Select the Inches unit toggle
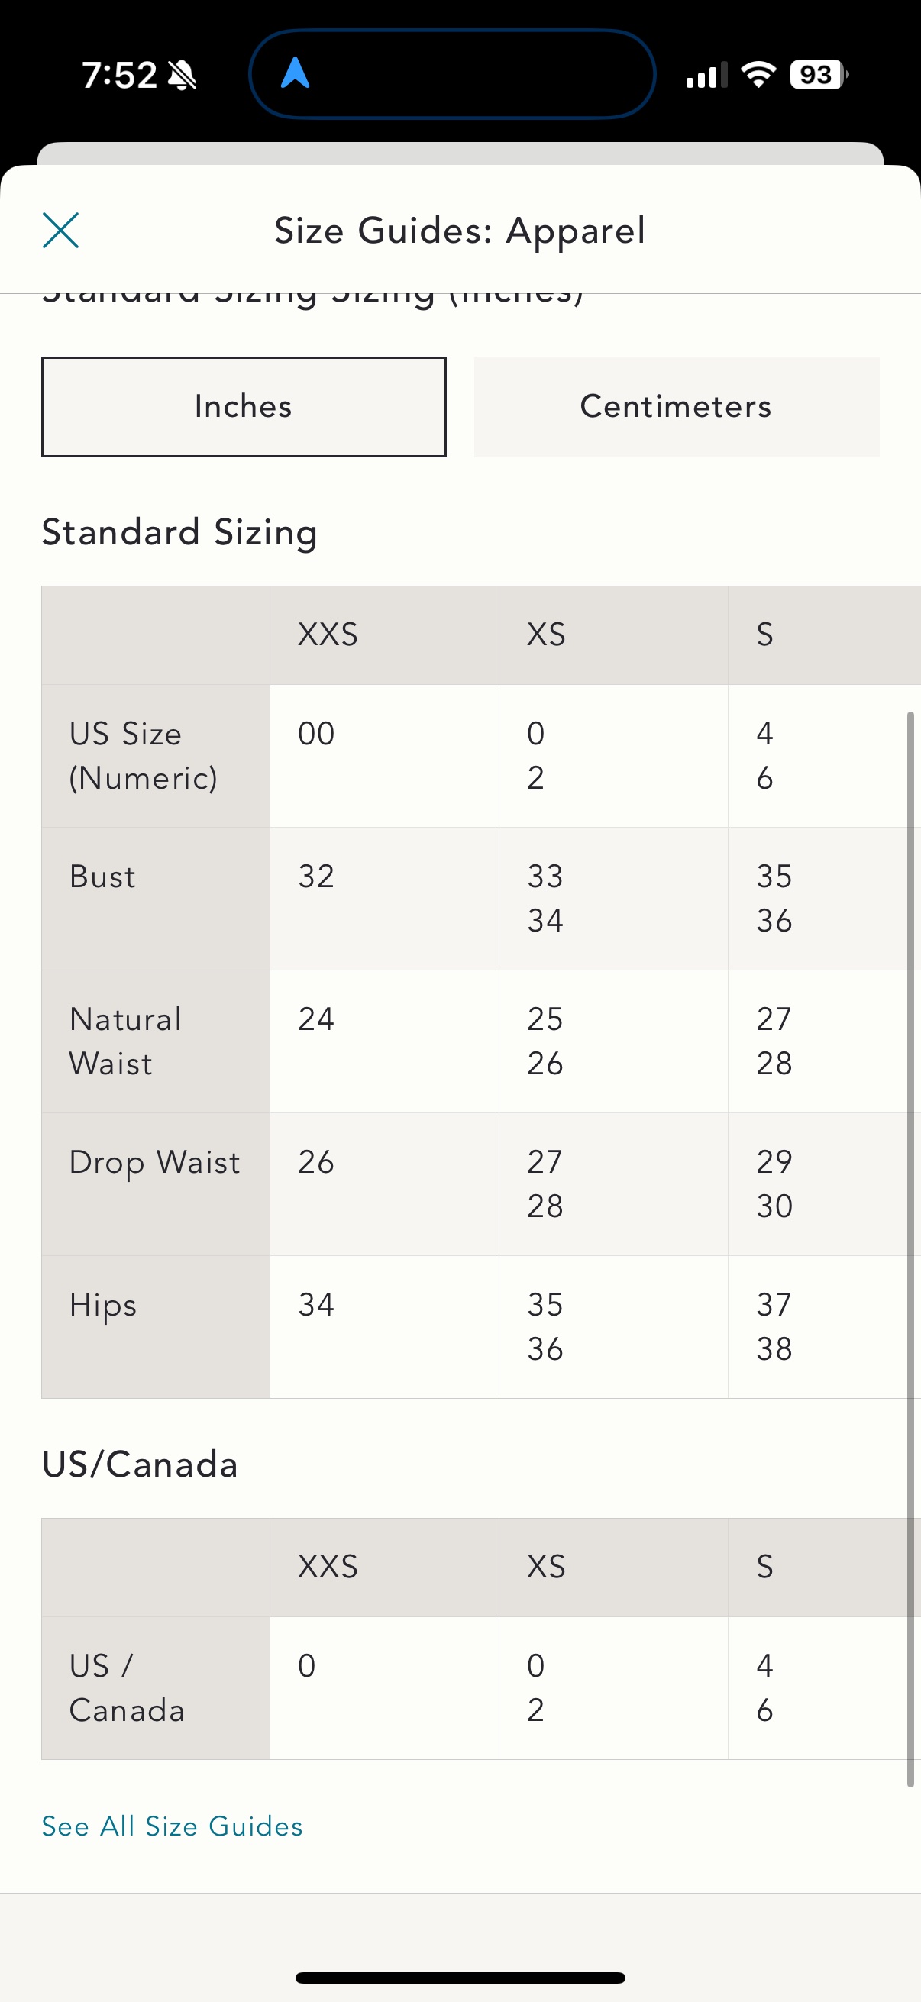921x2002 pixels. tap(244, 406)
